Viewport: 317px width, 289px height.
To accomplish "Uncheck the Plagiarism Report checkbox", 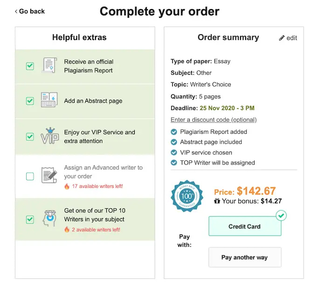I will coord(30,66).
